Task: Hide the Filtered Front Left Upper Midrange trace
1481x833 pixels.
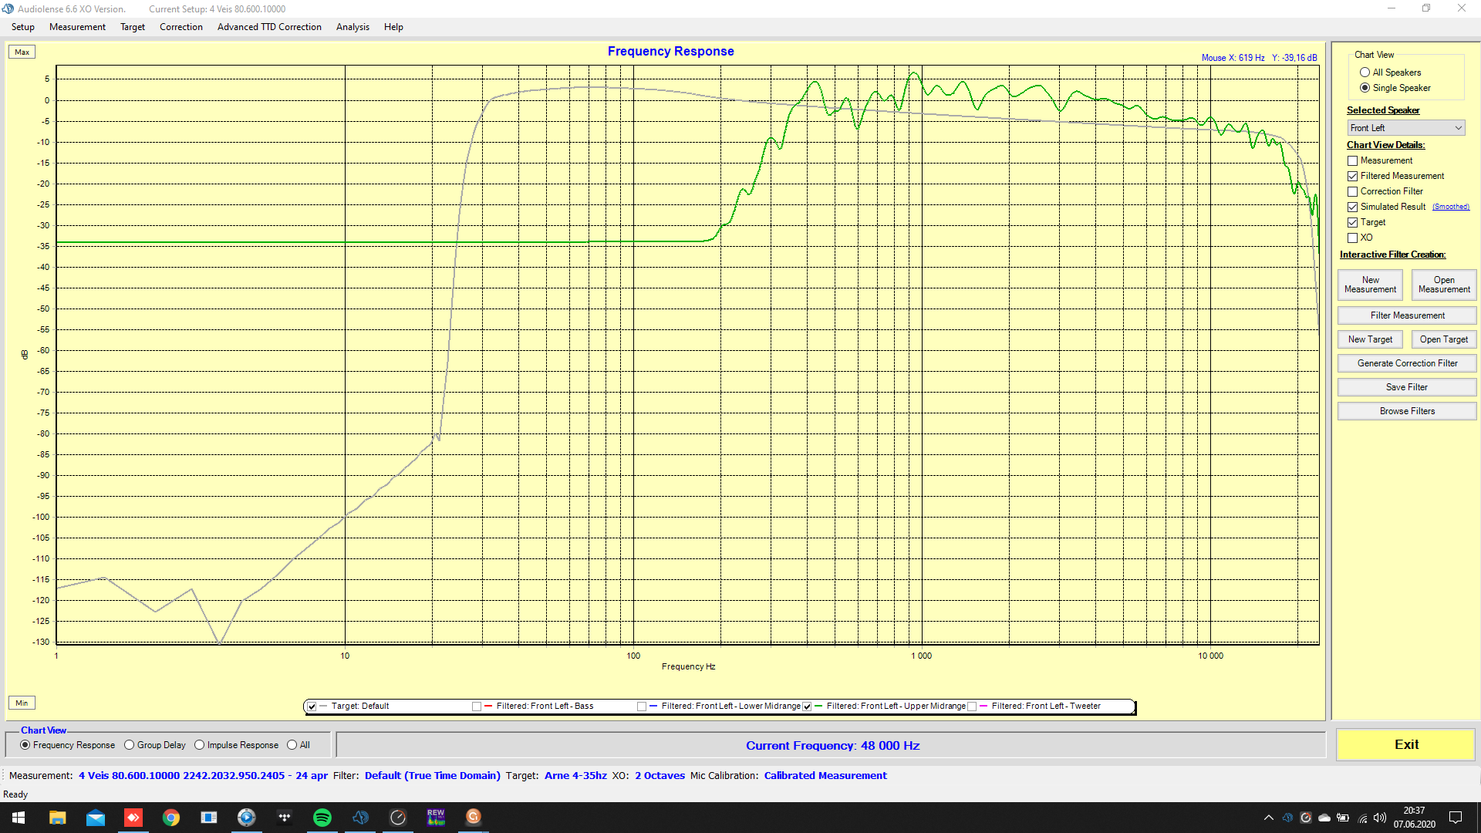Action: point(807,707)
